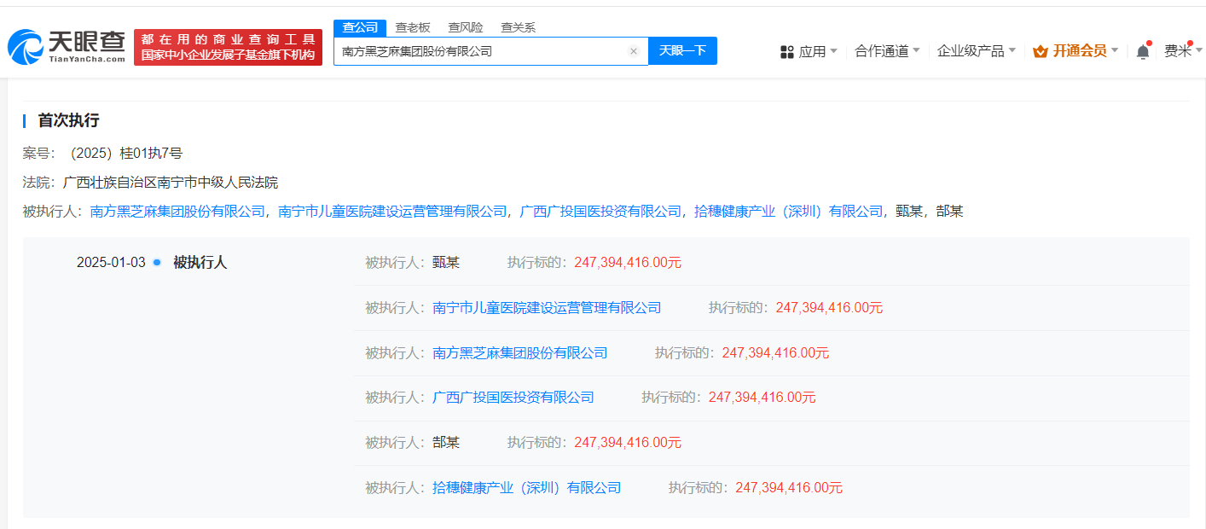Image resolution: width=1206 pixels, height=529 pixels.
Task: Switch to the 查老板 tab
Action: pos(410,26)
